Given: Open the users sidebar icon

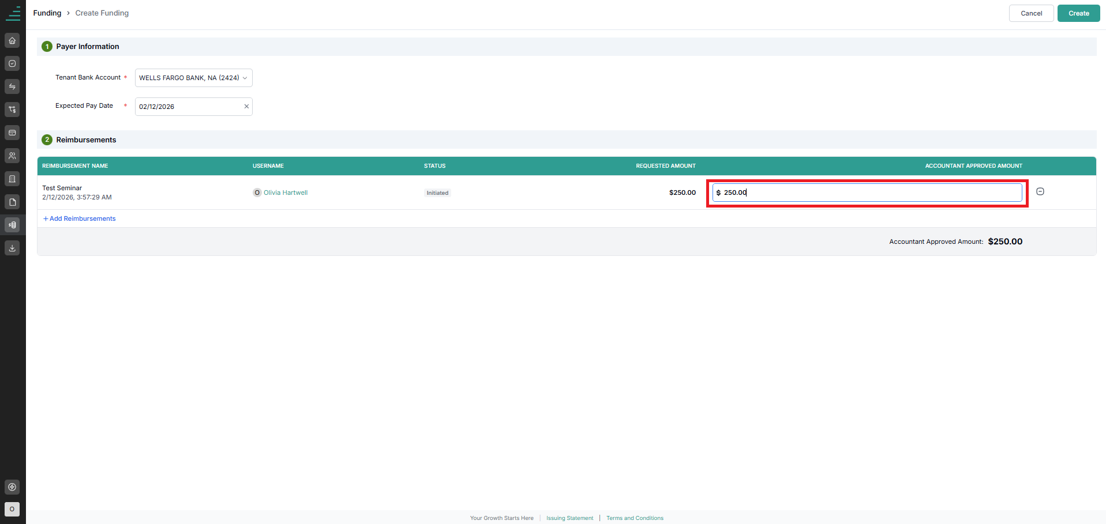Looking at the screenshot, I should (12, 156).
